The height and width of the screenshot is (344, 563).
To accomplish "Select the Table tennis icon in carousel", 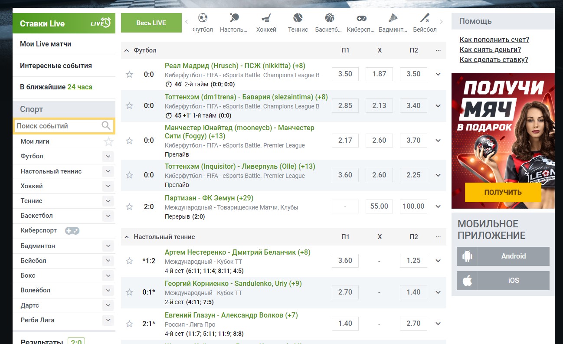I will point(234,18).
